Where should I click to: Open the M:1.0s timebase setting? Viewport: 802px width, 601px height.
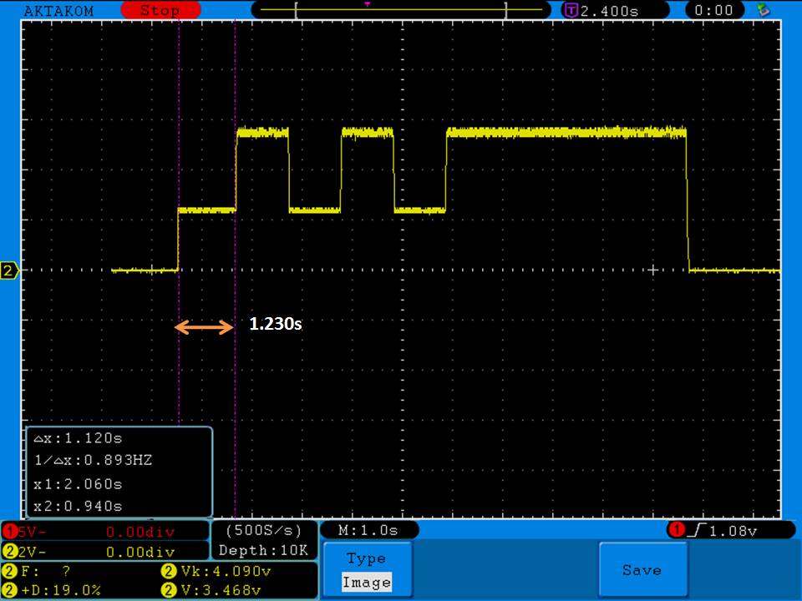[x=368, y=530]
